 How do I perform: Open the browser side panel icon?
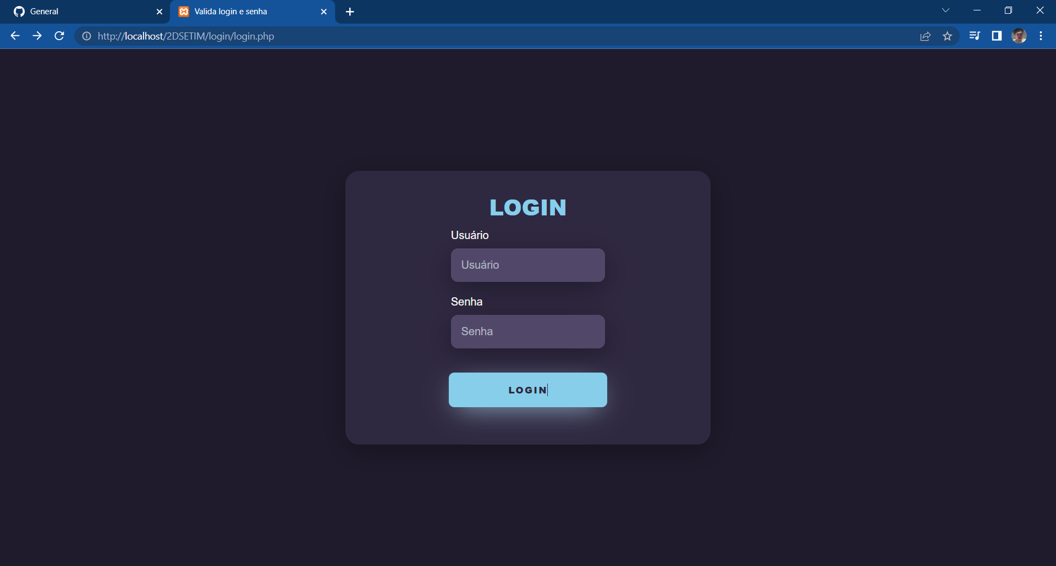pos(996,36)
